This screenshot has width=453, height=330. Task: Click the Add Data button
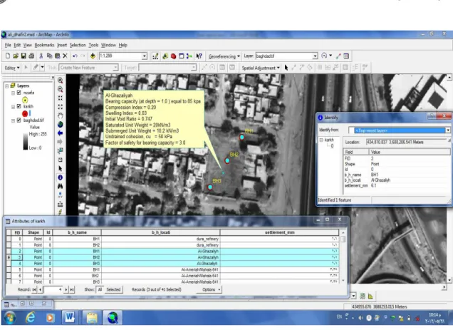(x=93, y=56)
